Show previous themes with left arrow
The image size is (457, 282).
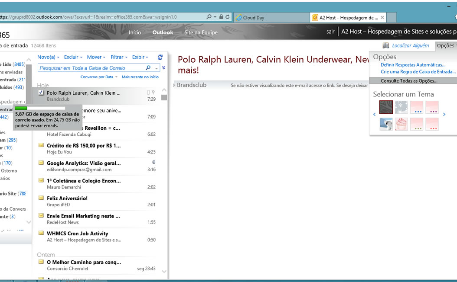375,115
